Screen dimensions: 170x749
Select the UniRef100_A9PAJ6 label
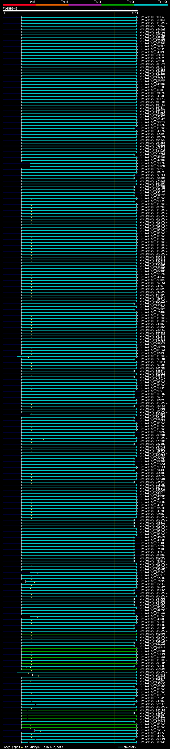coord(152,169)
